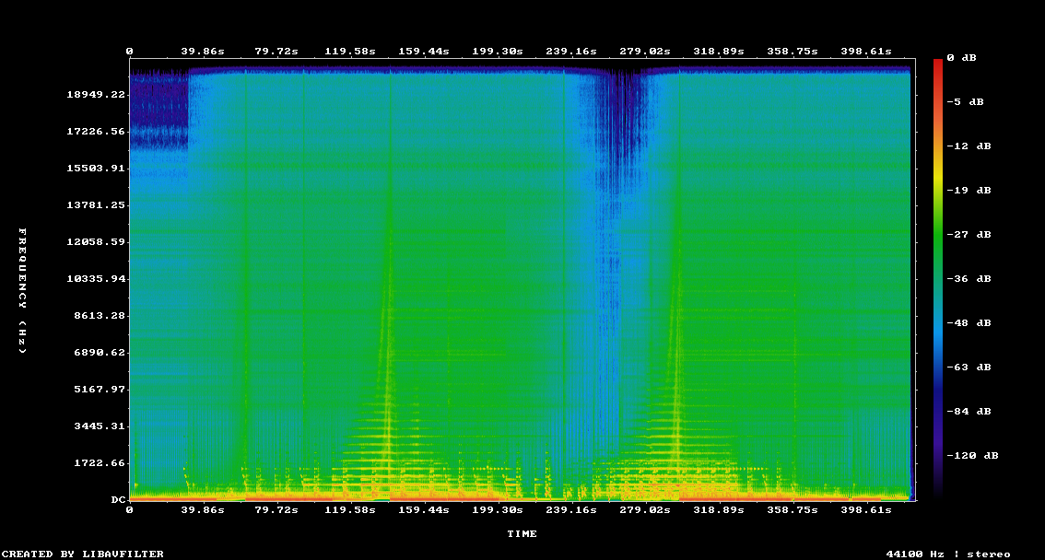Click the red top of the dB color bar
The image size is (1045, 560).
click(x=937, y=63)
